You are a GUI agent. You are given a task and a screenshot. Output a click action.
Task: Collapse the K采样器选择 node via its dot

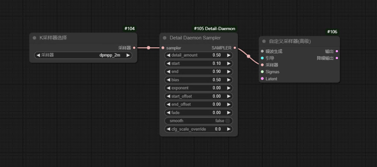34,38
